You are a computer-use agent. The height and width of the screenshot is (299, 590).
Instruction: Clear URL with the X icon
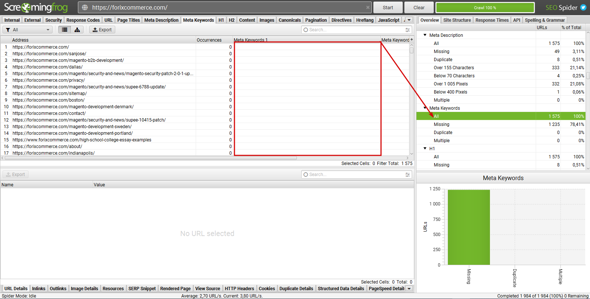(368, 7)
